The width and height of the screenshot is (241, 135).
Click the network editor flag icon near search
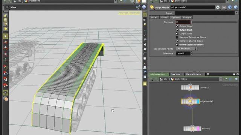tap(226, 79)
